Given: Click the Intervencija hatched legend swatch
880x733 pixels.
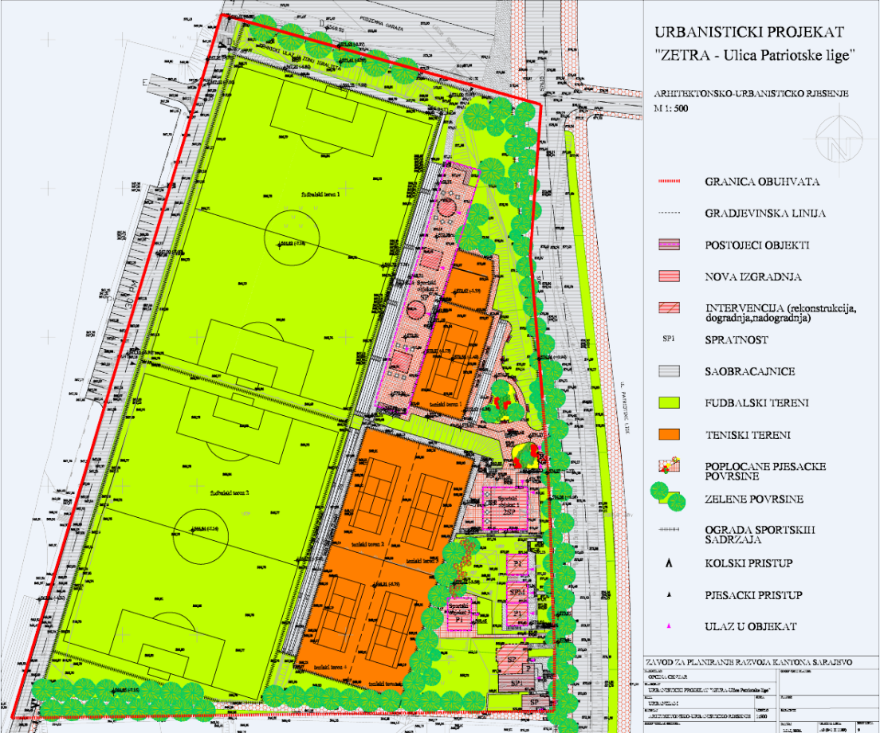Looking at the screenshot, I should click(668, 308).
